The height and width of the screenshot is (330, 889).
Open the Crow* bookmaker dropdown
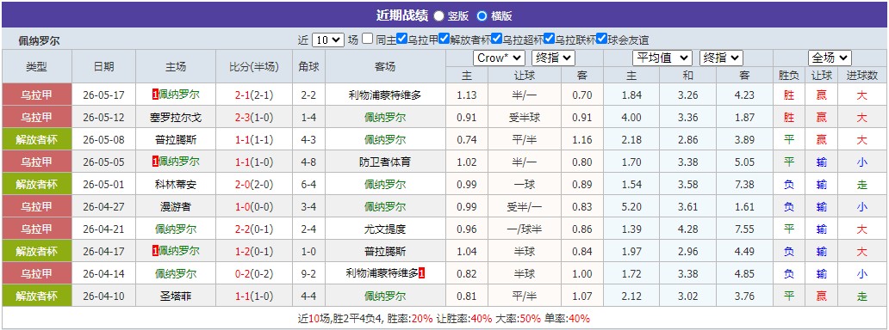click(x=500, y=58)
